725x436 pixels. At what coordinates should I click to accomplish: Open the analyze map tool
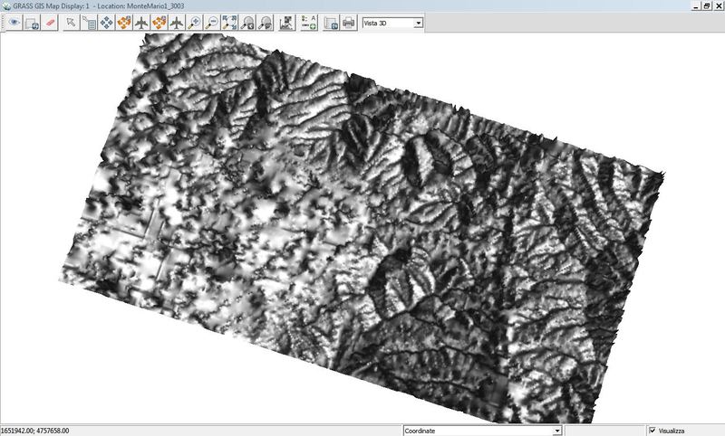[286, 23]
